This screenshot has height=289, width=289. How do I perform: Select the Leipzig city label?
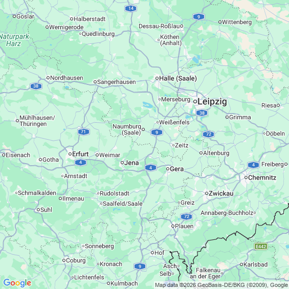(212, 102)
